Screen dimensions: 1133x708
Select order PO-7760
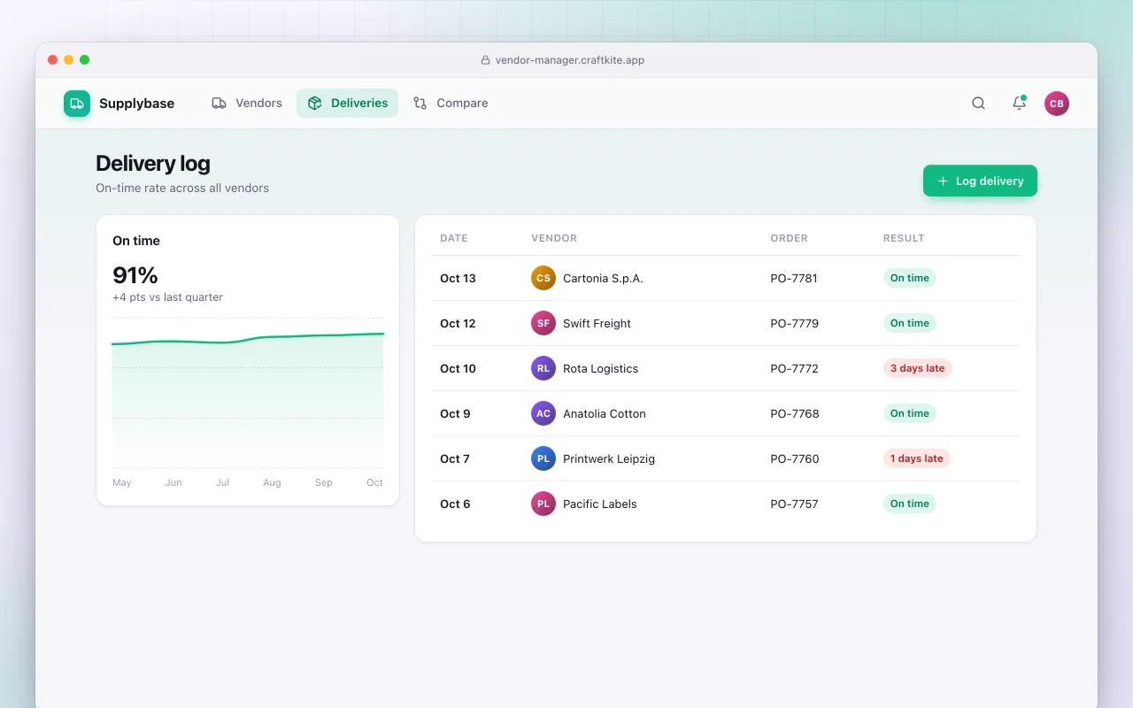click(x=795, y=458)
